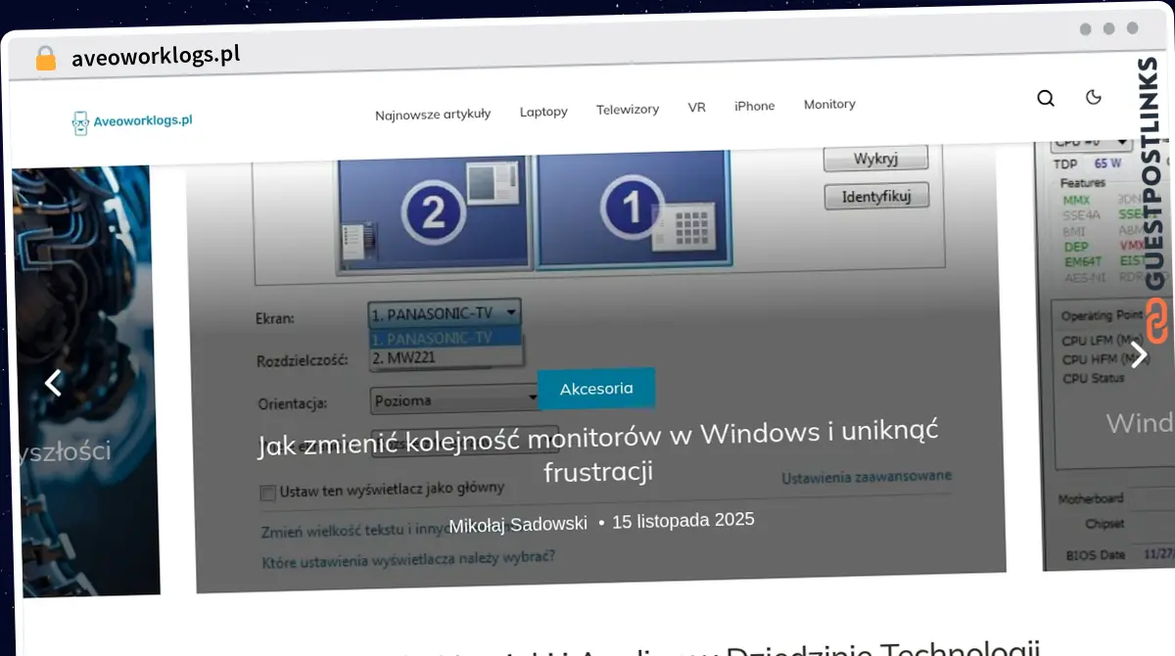1175x656 pixels.
Task: Click the Aveoworklogs.pl logo
Action: point(131,121)
